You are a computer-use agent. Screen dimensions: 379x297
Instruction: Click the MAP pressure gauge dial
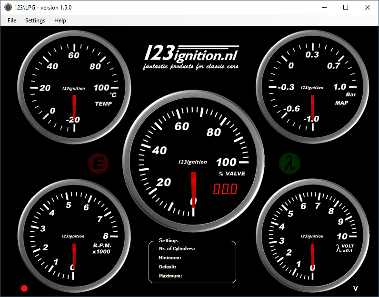click(312, 87)
